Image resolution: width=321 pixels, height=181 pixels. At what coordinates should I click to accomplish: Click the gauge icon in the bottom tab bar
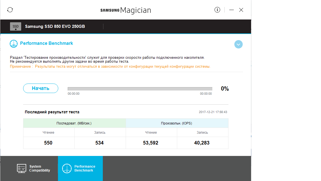pos(67,168)
